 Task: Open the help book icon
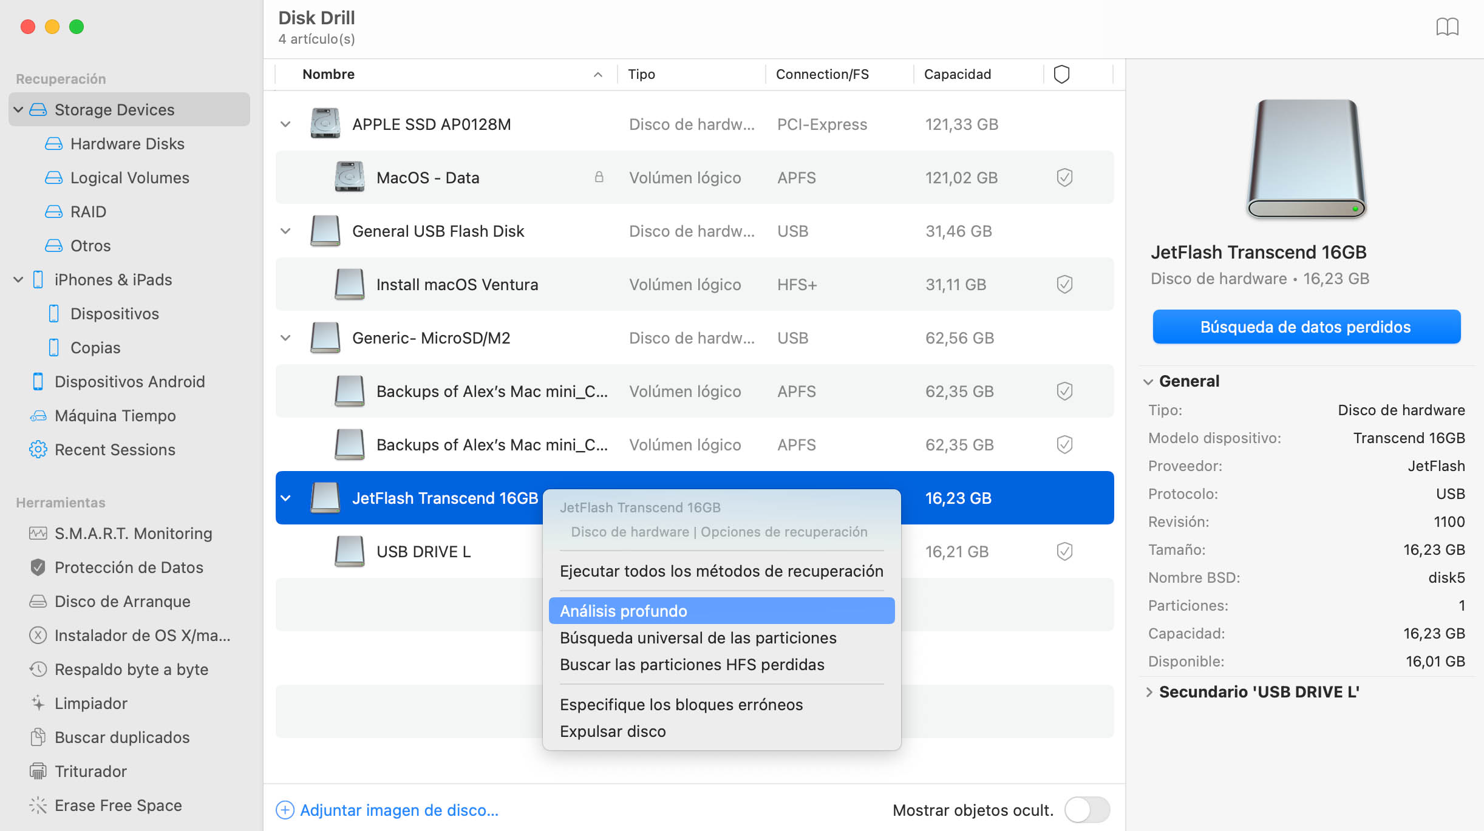coord(1447,27)
